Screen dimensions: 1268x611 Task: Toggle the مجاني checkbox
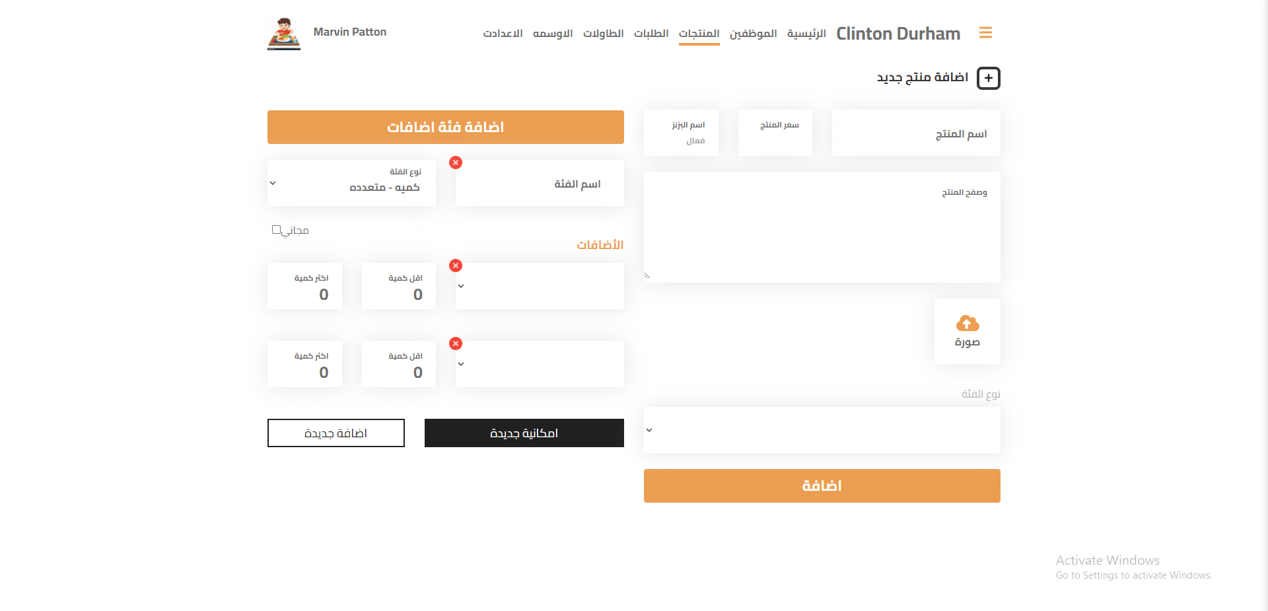[x=277, y=230]
